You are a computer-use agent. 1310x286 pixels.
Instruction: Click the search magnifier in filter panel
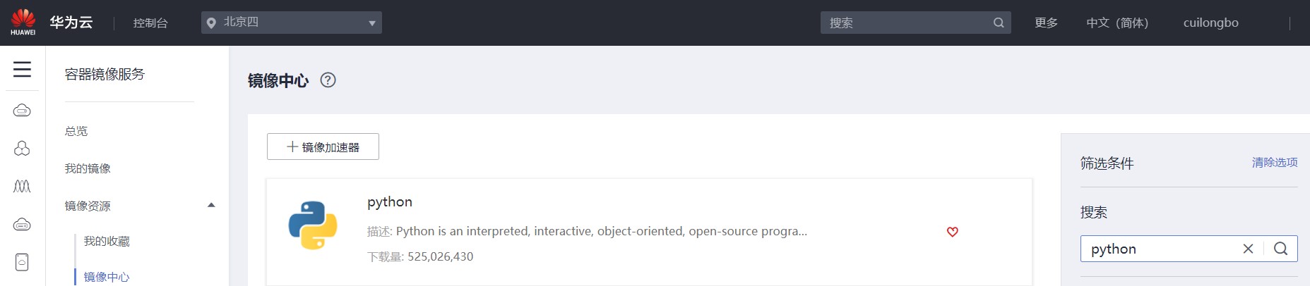(1280, 249)
